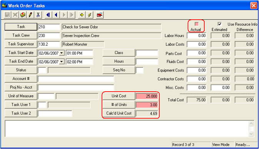Click the Account # input field

(x=76, y=79)
